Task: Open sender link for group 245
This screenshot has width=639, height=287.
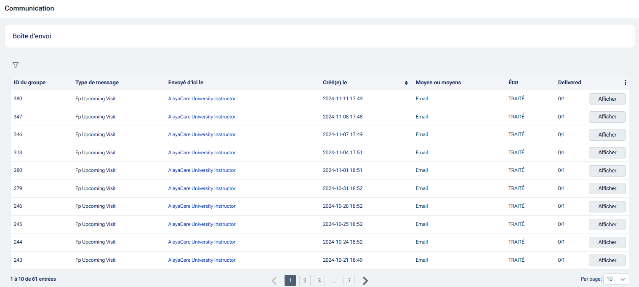Action: coord(202,224)
